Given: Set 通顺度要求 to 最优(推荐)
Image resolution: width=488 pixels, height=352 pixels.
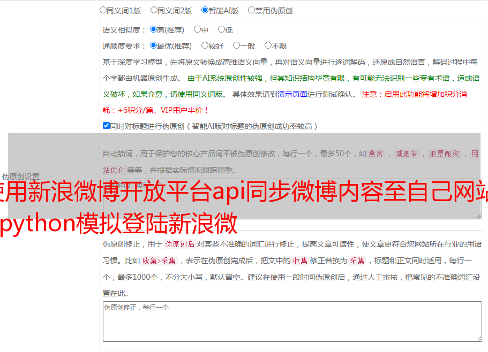Looking at the screenshot, I should click(x=153, y=45).
